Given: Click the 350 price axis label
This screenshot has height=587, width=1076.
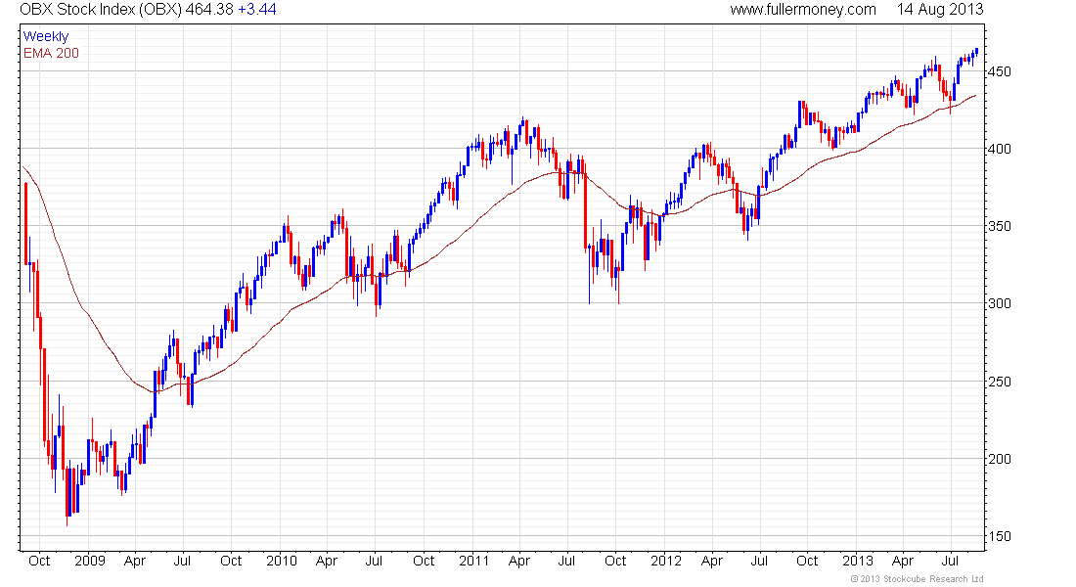Looking at the screenshot, I should [999, 227].
